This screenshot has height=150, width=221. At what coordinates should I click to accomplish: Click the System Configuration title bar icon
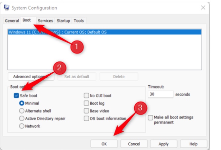click(x=6, y=8)
